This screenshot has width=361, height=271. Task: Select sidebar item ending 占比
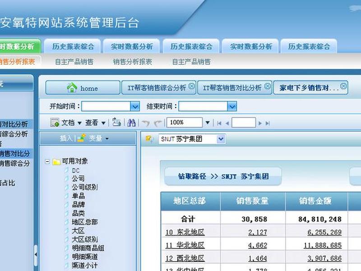(8, 183)
